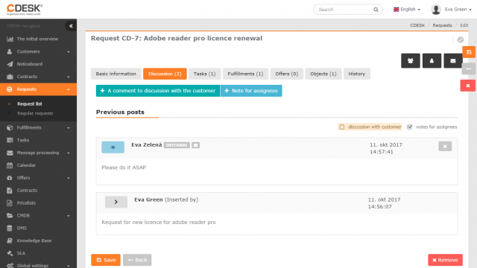
Task: Expand Eva Green's post with chevron
Action: (x=116, y=202)
